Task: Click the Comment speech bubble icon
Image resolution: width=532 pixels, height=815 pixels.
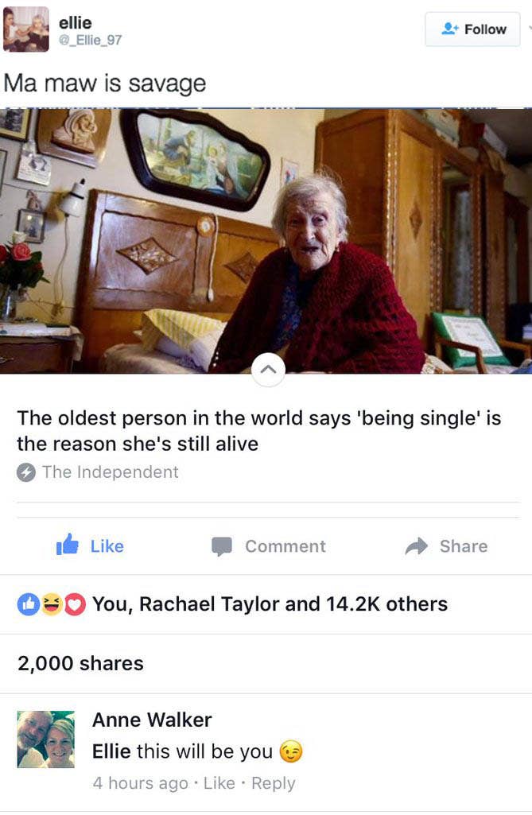Action: pyautogui.click(x=222, y=547)
